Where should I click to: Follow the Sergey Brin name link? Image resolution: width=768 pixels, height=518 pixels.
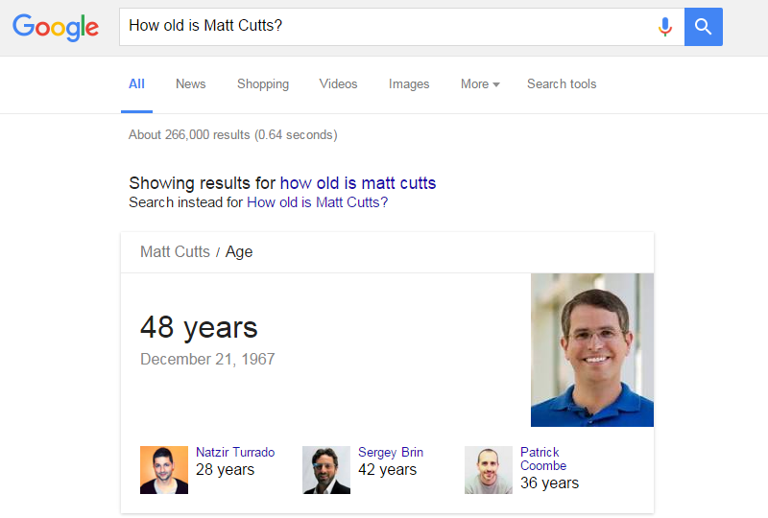[391, 453]
